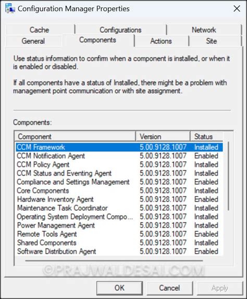
Task: Click the Enabled status of Remote Tools Agent
Action: [206, 234]
